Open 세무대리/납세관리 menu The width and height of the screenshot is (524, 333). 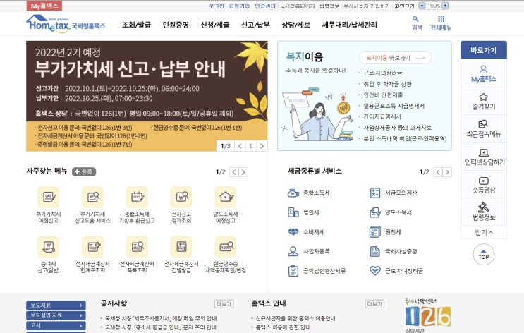[x=350, y=25]
